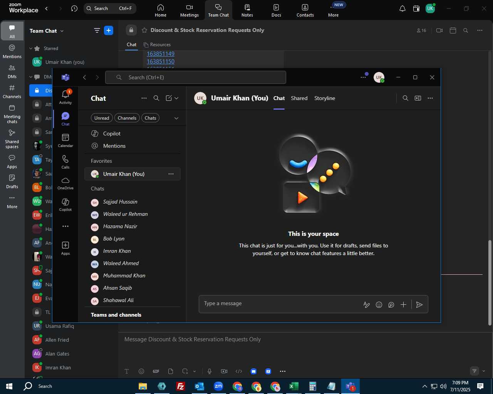Collapse the Starred section in Zoom
The image size is (493, 394).
(x=31, y=48)
